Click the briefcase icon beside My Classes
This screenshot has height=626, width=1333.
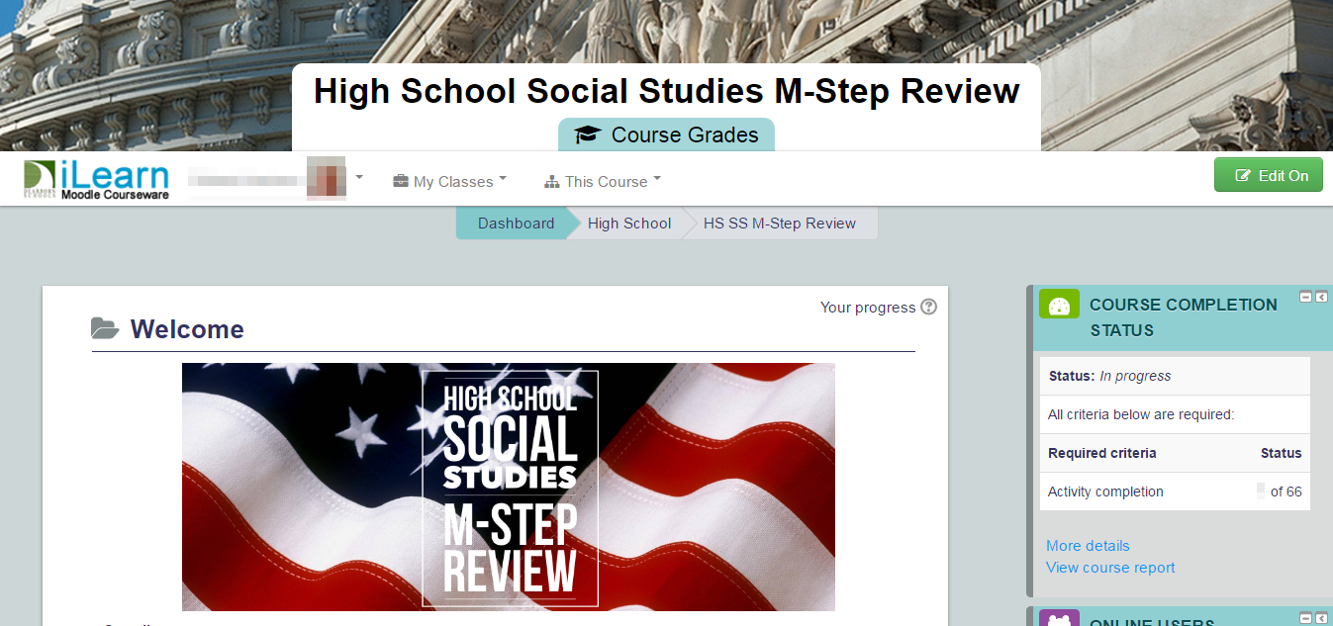(401, 182)
